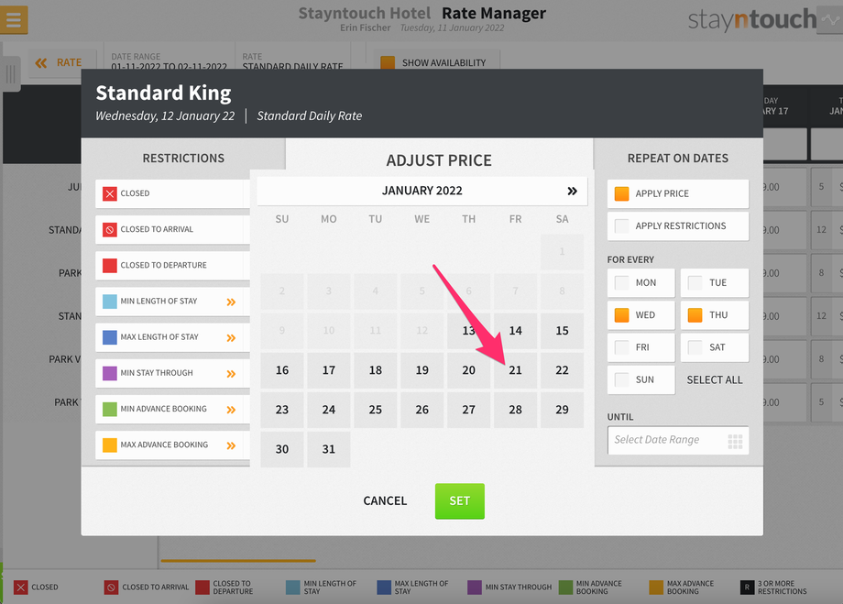Open the Rate selector showing Standard Daily Rate
The image size is (843, 604).
click(x=292, y=61)
